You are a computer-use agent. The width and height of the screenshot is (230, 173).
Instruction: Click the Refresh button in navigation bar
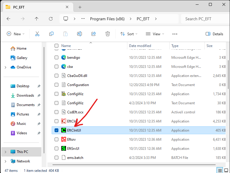click(51, 19)
